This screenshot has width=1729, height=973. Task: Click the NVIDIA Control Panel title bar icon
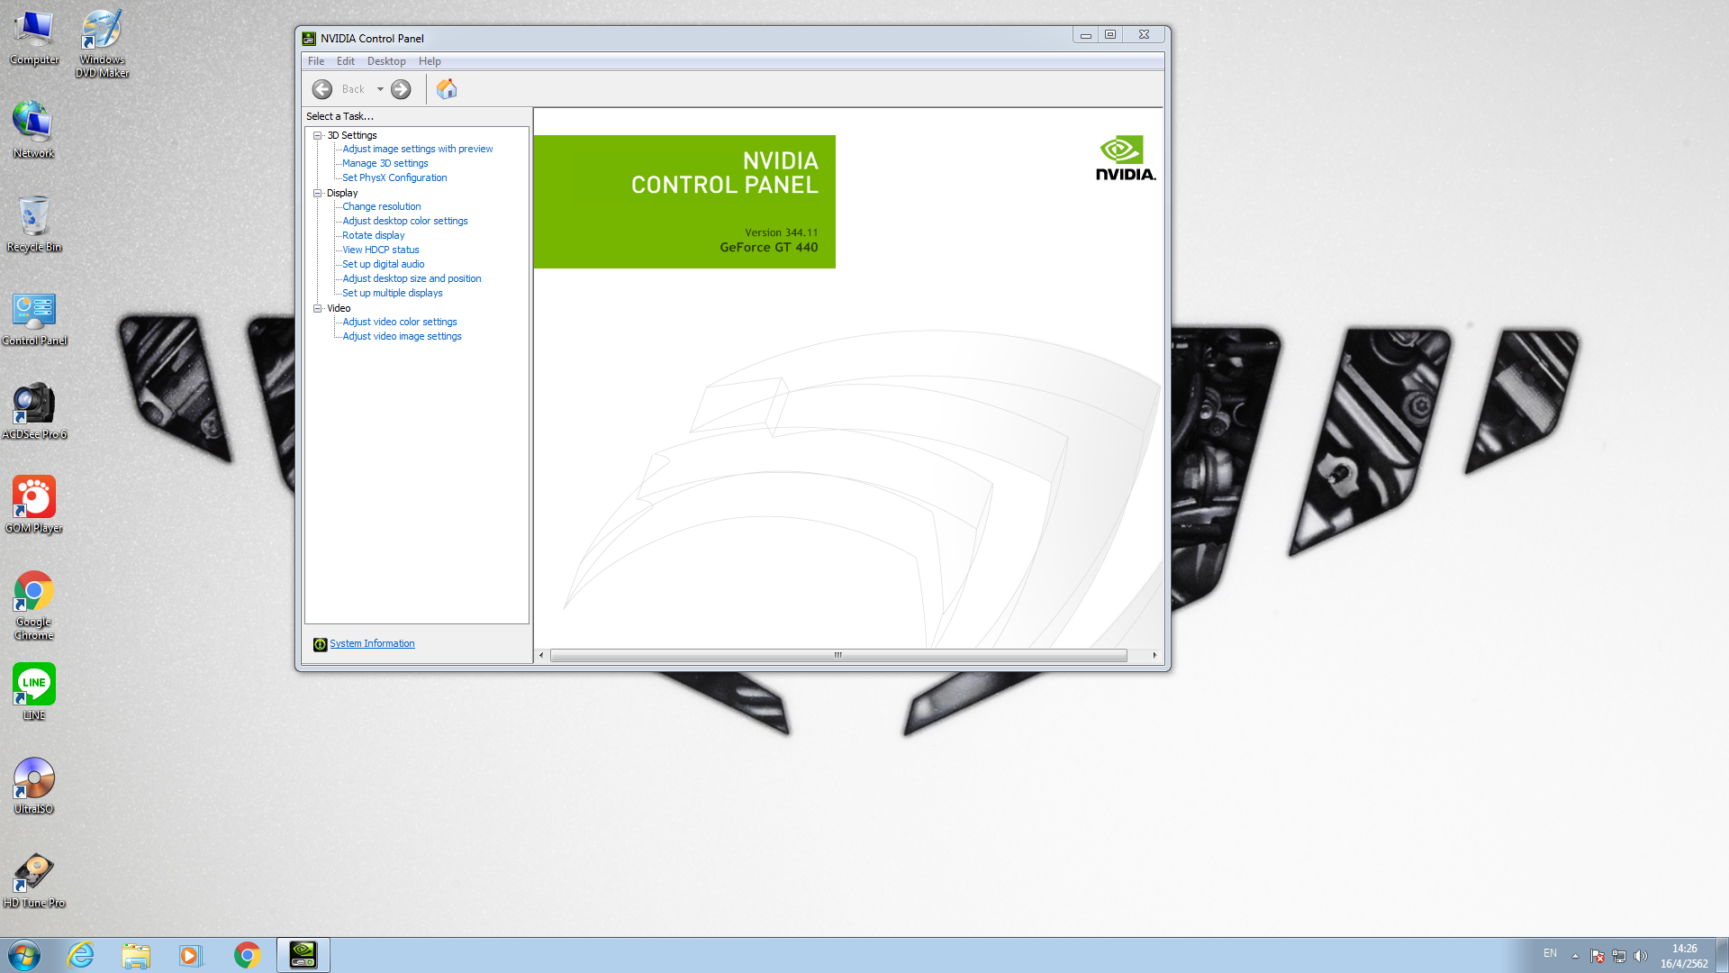[309, 38]
